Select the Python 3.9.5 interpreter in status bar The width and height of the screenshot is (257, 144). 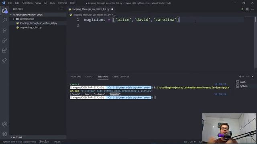coord(19,142)
